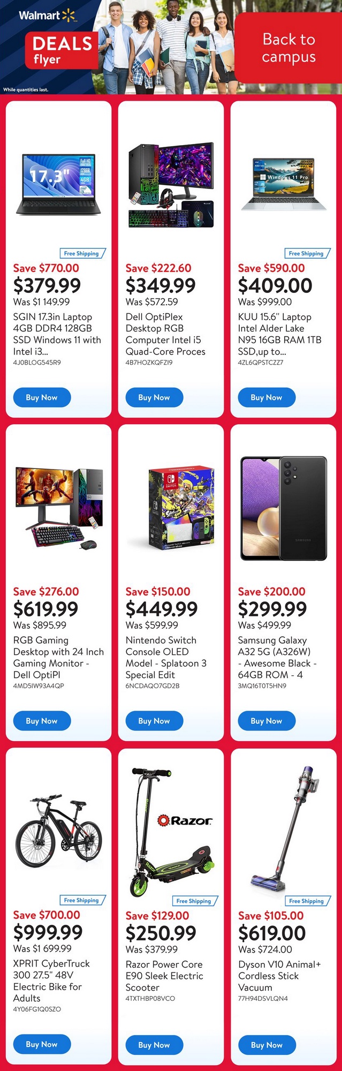Buy Now for Razor Power Core Scooter
342x1071 pixels.
point(154,1045)
